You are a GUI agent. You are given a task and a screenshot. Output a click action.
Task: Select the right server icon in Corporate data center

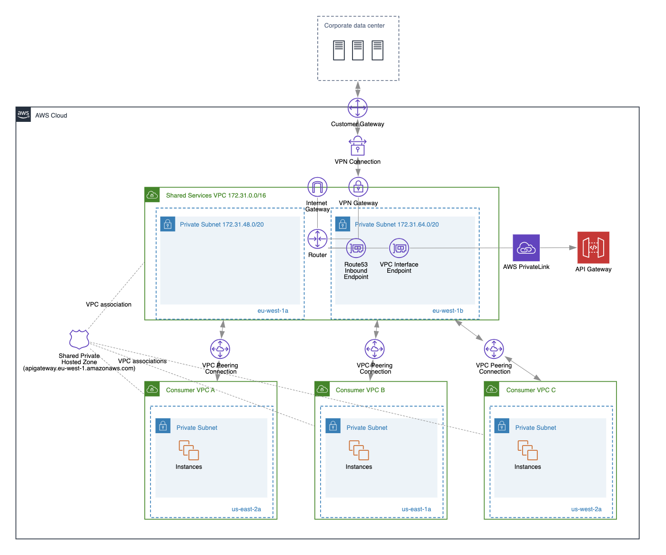(377, 50)
